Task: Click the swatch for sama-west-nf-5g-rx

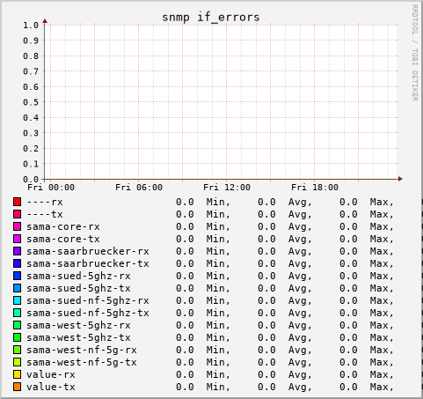Action: pyautogui.click(x=17, y=350)
